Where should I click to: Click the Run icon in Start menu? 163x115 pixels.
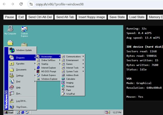11,93
